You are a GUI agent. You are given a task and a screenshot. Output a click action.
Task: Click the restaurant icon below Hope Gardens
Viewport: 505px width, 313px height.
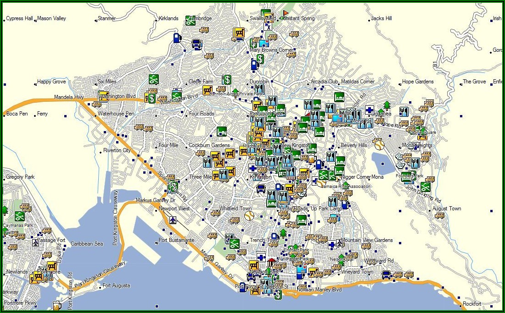click(404, 111)
